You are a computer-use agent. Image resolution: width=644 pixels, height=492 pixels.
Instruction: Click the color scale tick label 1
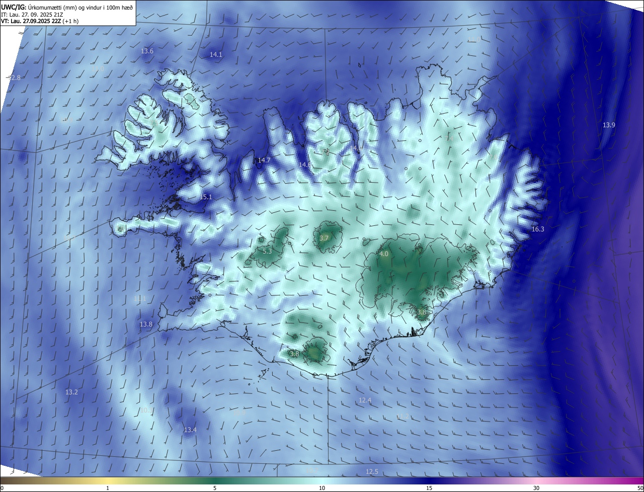point(108,488)
